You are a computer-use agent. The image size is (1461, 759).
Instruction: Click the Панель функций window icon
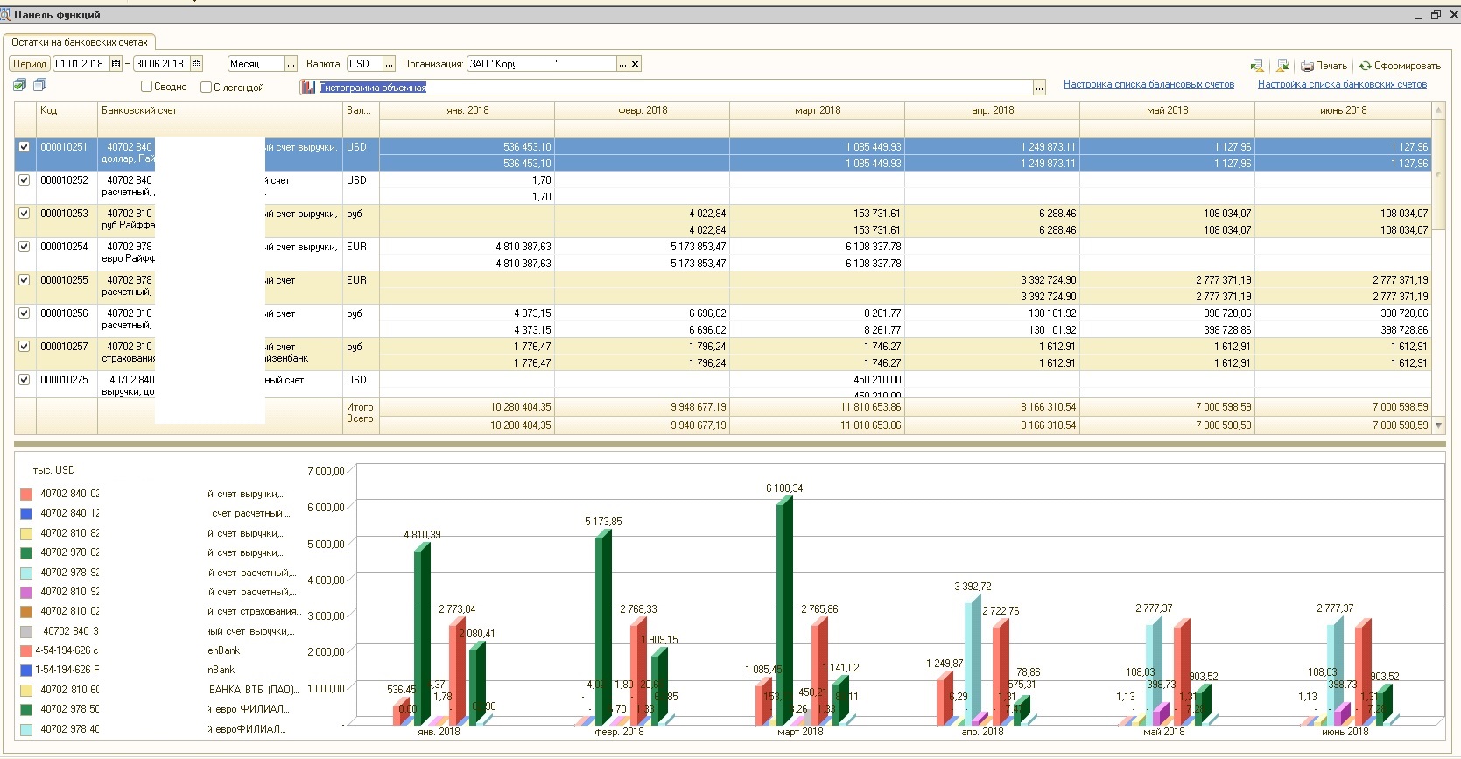pos(6,15)
